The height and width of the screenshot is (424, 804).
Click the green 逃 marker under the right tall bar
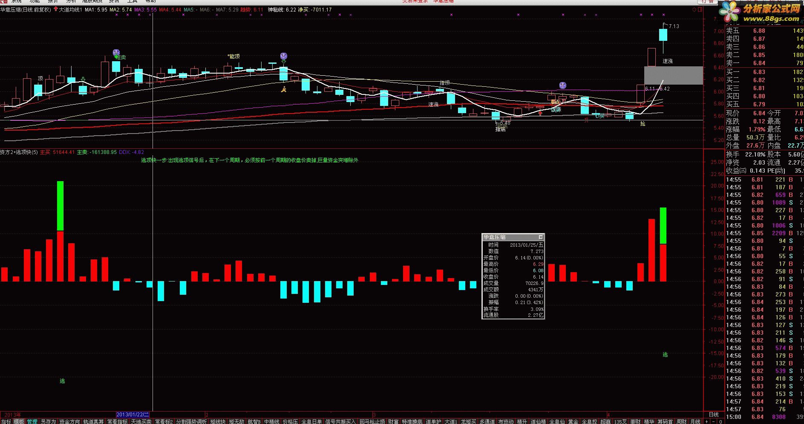pyautogui.click(x=665, y=355)
